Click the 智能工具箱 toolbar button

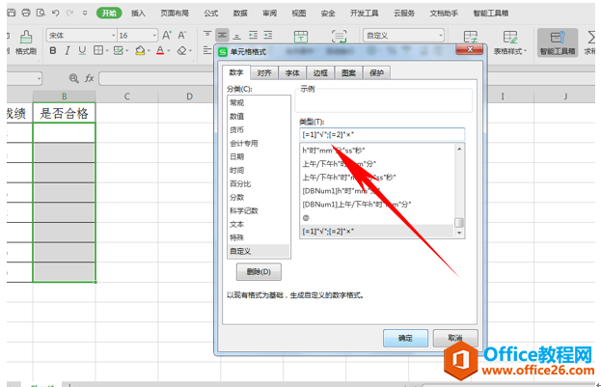click(555, 41)
